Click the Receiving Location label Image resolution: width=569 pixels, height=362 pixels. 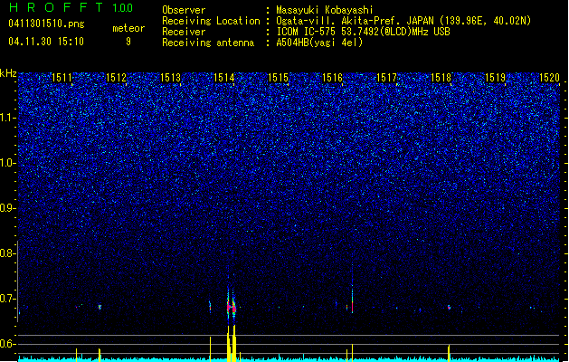211,21
